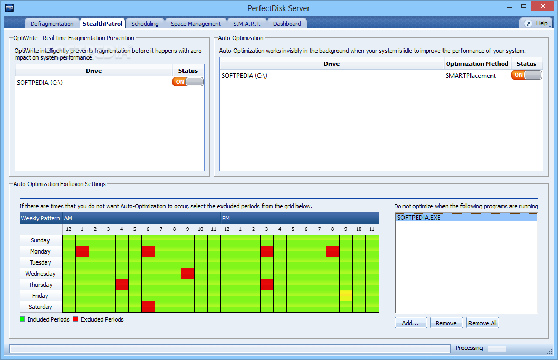The width and height of the screenshot is (558, 360).
Task: Select SOFTPEDIA.EXE in the programs list
Action: 466,217
